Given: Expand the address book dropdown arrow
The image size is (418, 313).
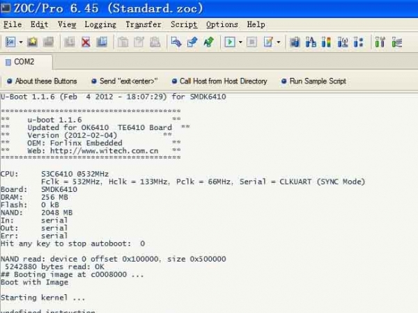Looking at the screenshot, I should (21, 42).
